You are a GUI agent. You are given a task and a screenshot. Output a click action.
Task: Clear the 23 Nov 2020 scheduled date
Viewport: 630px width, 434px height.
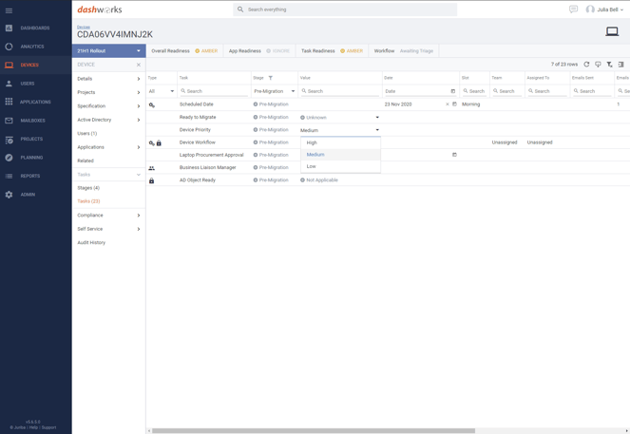448,104
